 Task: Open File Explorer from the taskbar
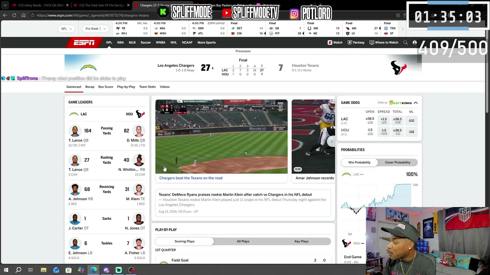[43, 270]
